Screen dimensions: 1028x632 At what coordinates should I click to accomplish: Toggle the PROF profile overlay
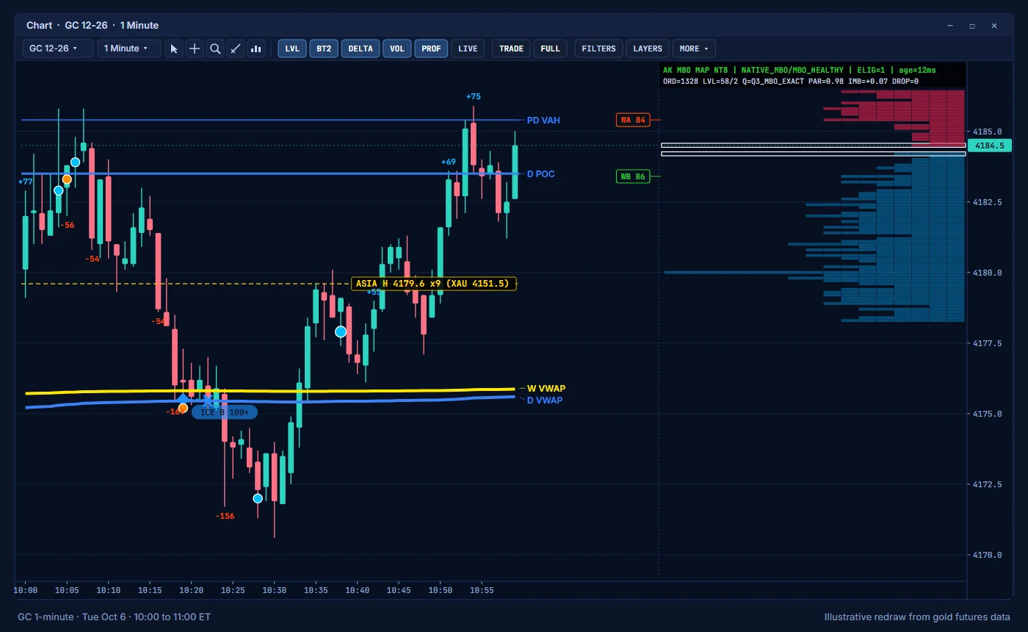432,49
